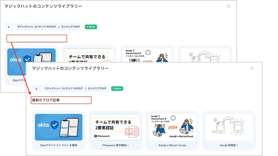
Task: Click the Oktaでデバイストラストを構築 card title
Action: [x=59, y=145]
